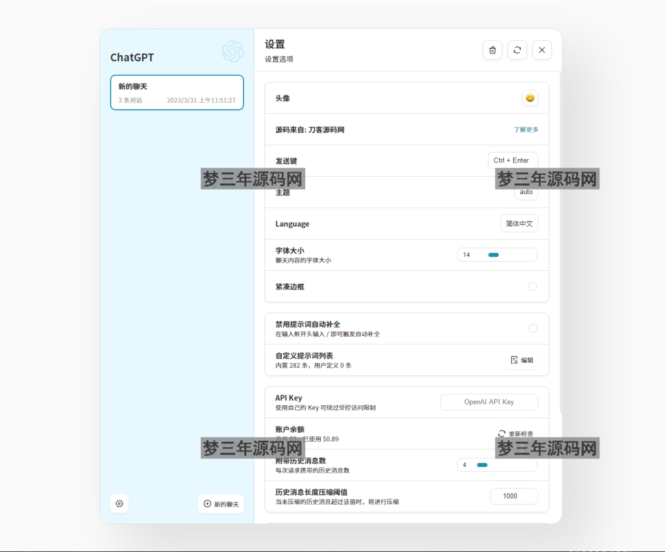
Task: Click the '历史消息长度压缩阈值' label
Action: (311, 492)
